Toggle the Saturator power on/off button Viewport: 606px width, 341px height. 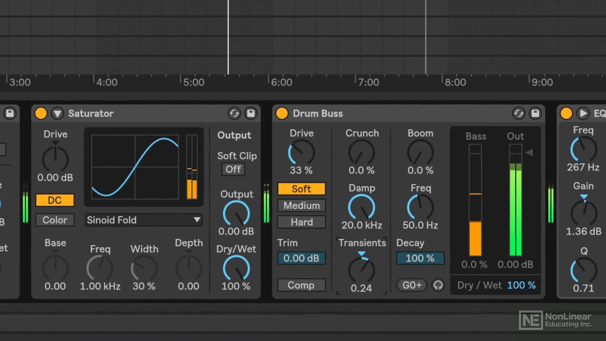pyautogui.click(x=41, y=113)
